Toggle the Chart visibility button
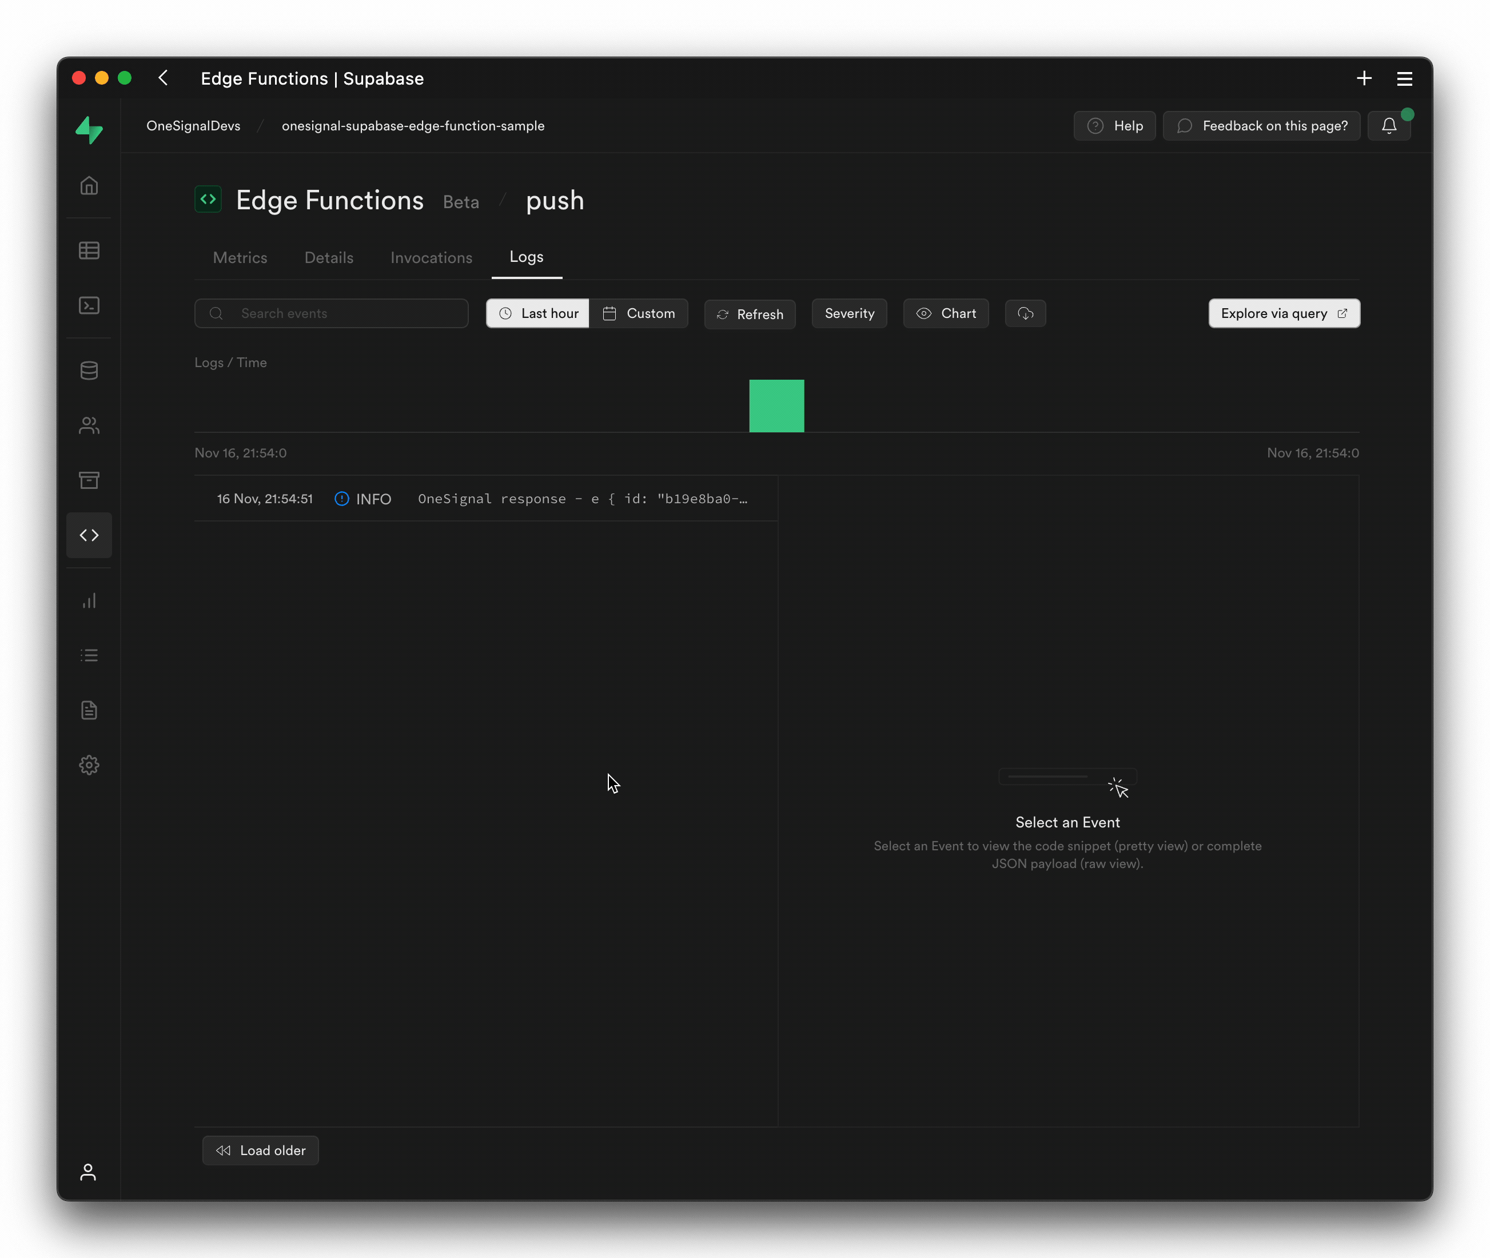 [x=945, y=313]
